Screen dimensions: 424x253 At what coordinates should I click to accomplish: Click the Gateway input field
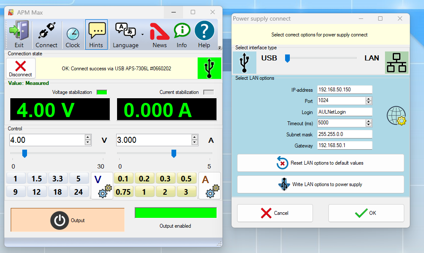click(x=345, y=145)
